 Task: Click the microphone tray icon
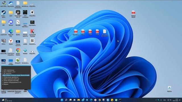pyautogui.click(x=161, y=100)
